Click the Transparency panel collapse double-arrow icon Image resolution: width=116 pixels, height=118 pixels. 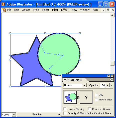coord(65,80)
